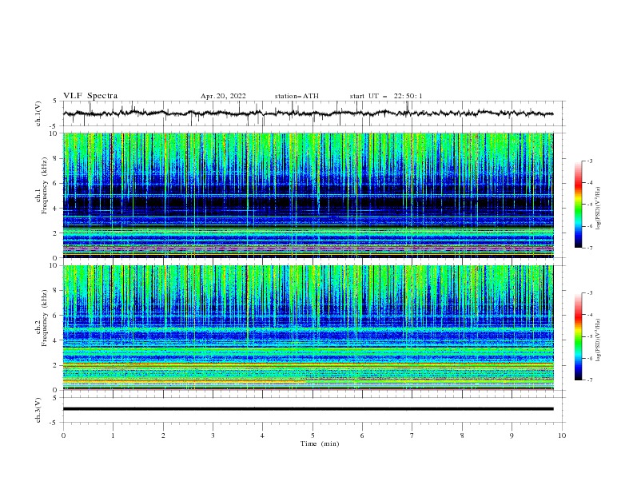
Task: Click the "4" tick on ch.2 frequency axis
Action: tap(57, 340)
